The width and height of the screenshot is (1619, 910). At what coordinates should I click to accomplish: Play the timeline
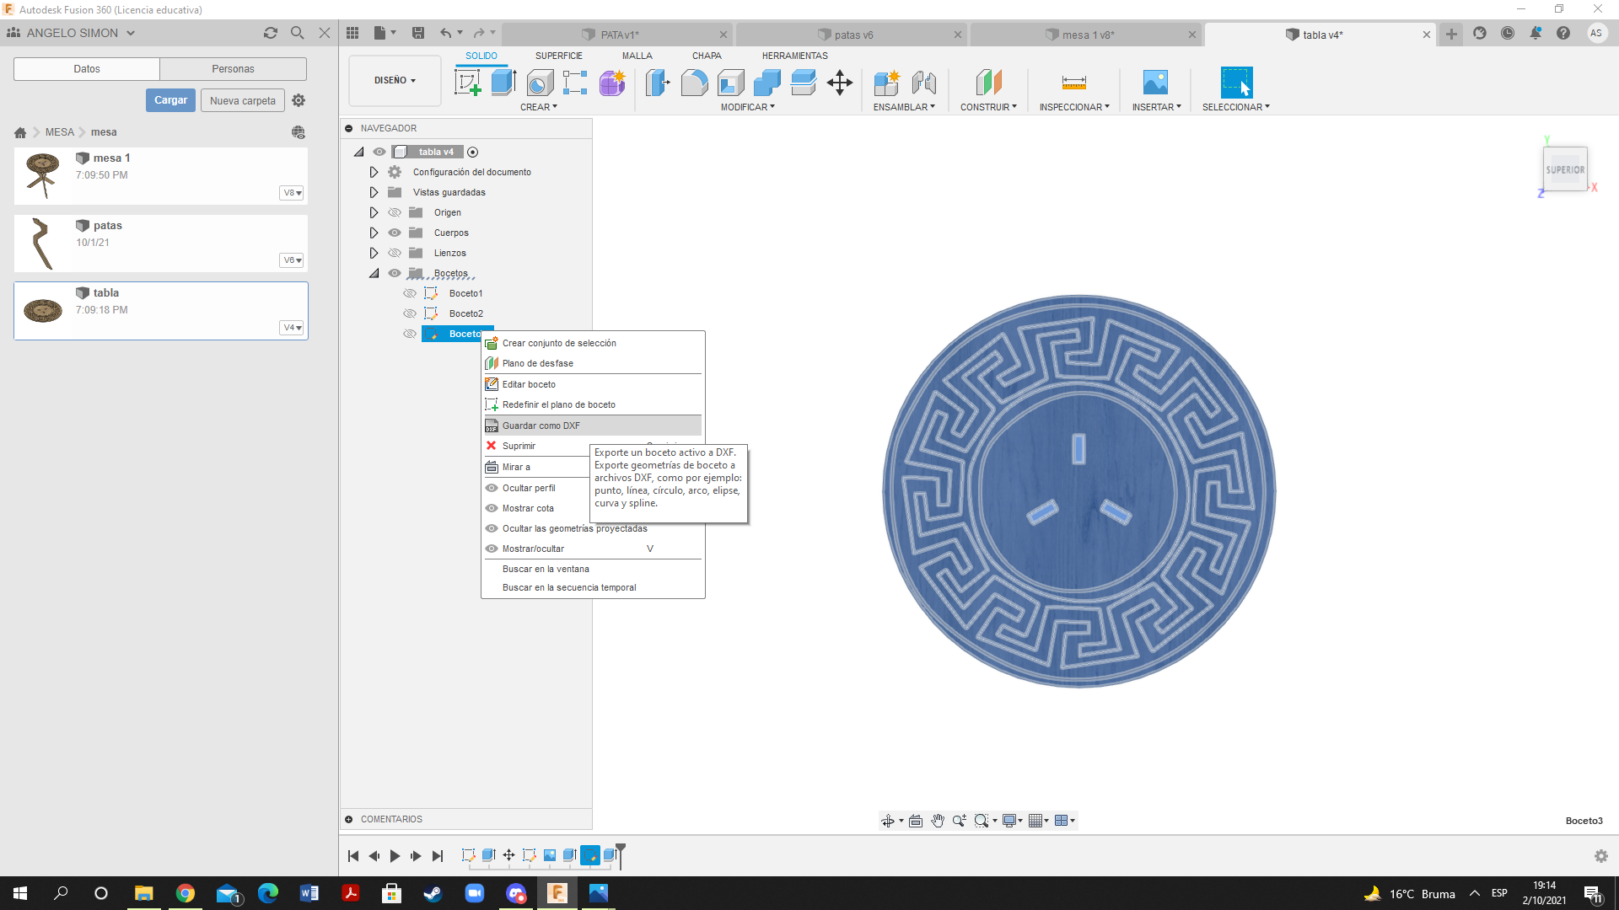tap(395, 856)
